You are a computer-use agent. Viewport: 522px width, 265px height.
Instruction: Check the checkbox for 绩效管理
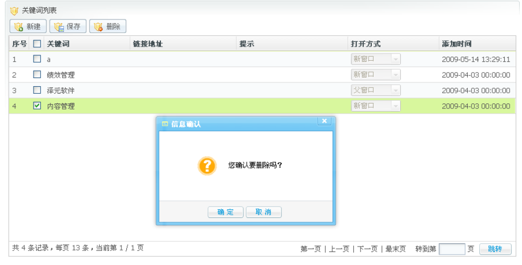tap(37, 75)
